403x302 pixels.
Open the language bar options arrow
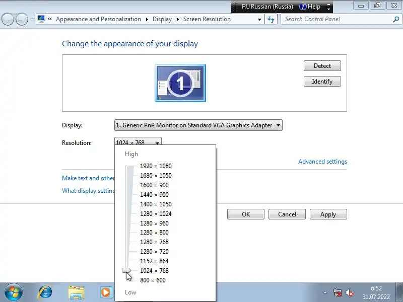(328, 9)
